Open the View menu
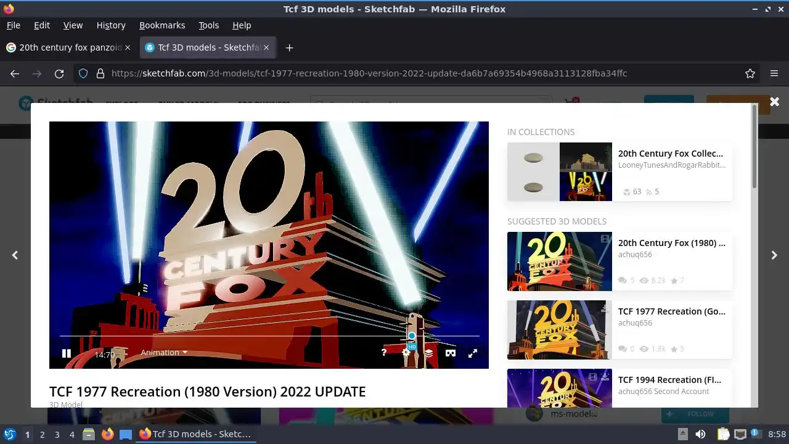 click(x=73, y=25)
